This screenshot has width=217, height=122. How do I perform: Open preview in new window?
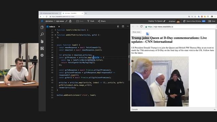point(194,21)
